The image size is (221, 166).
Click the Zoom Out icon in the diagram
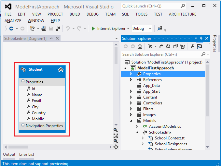click(x=116, y=141)
